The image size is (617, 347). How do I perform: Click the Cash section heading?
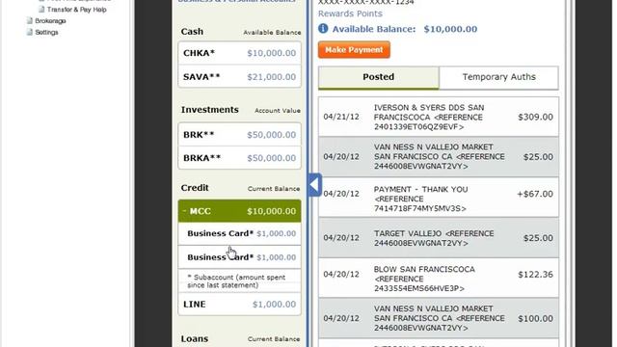pyautogui.click(x=192, y=32)
